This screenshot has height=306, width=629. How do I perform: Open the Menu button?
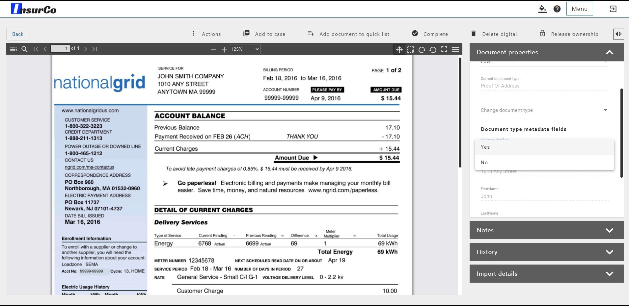click(579, 9)
